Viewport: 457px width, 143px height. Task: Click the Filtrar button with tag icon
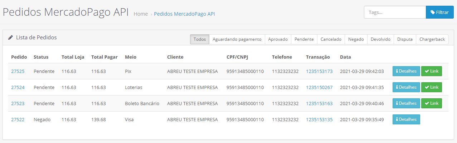[439, 12]
